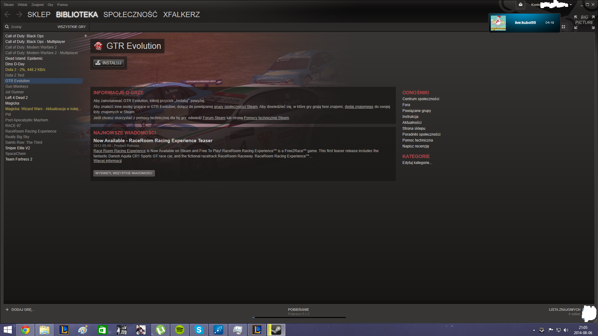Screen dimensions: 598x336
Task: Go back using the left arrow
Action: pos(7,14)
